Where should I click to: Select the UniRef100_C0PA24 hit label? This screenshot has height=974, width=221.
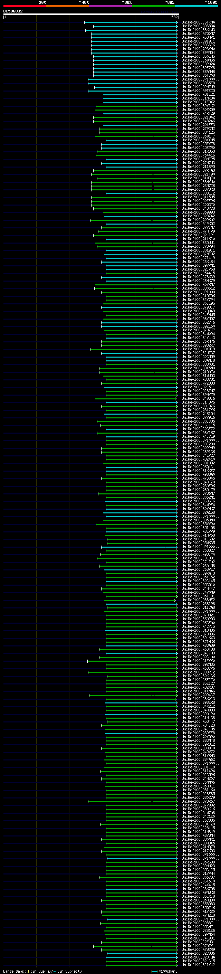[x=198, y=64]
